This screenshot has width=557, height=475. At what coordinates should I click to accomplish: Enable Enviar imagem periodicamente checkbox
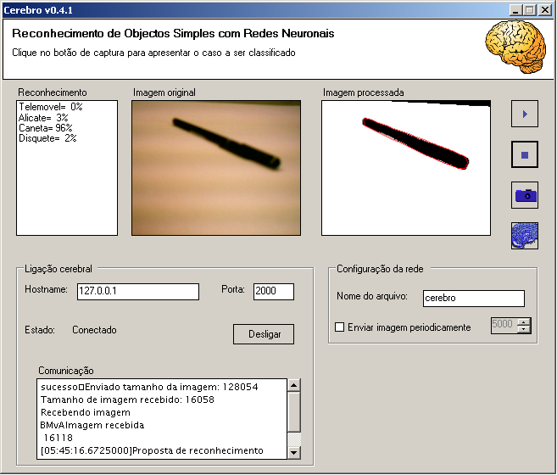pyautogui.click(x=340, y=327)
